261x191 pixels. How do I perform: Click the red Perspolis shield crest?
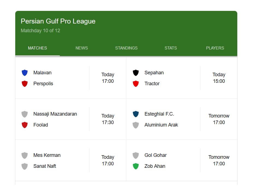tap(25, 84)
